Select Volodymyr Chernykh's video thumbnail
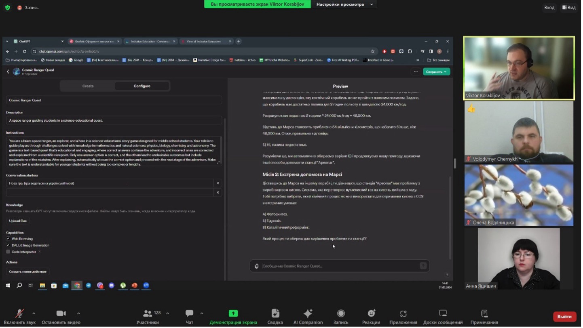Screen dimensions: 583x328 click(519, 132)
